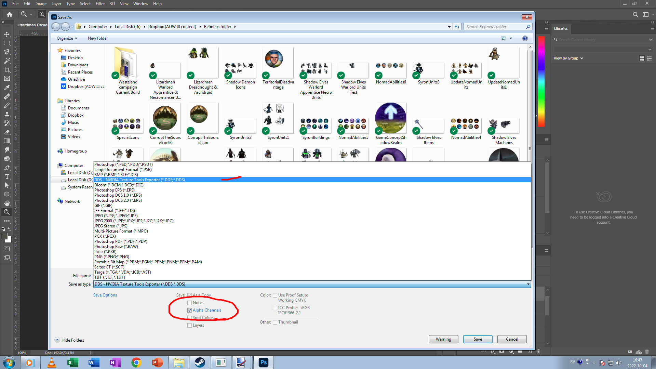Image resolution: width=656 pixels, height=369 pixels.
Task: Click the Warning button
Action: pyautogui.click(x=443, y=339)
